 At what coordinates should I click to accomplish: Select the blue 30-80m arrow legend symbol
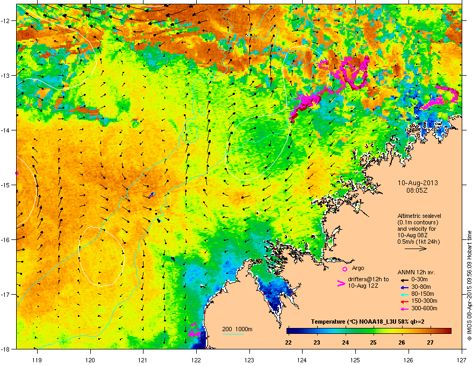click(404, 287)
